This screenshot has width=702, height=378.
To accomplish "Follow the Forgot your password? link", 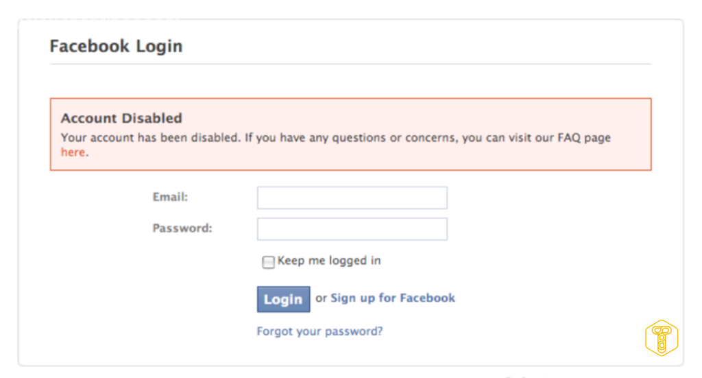I will click(x=319, y=331).
